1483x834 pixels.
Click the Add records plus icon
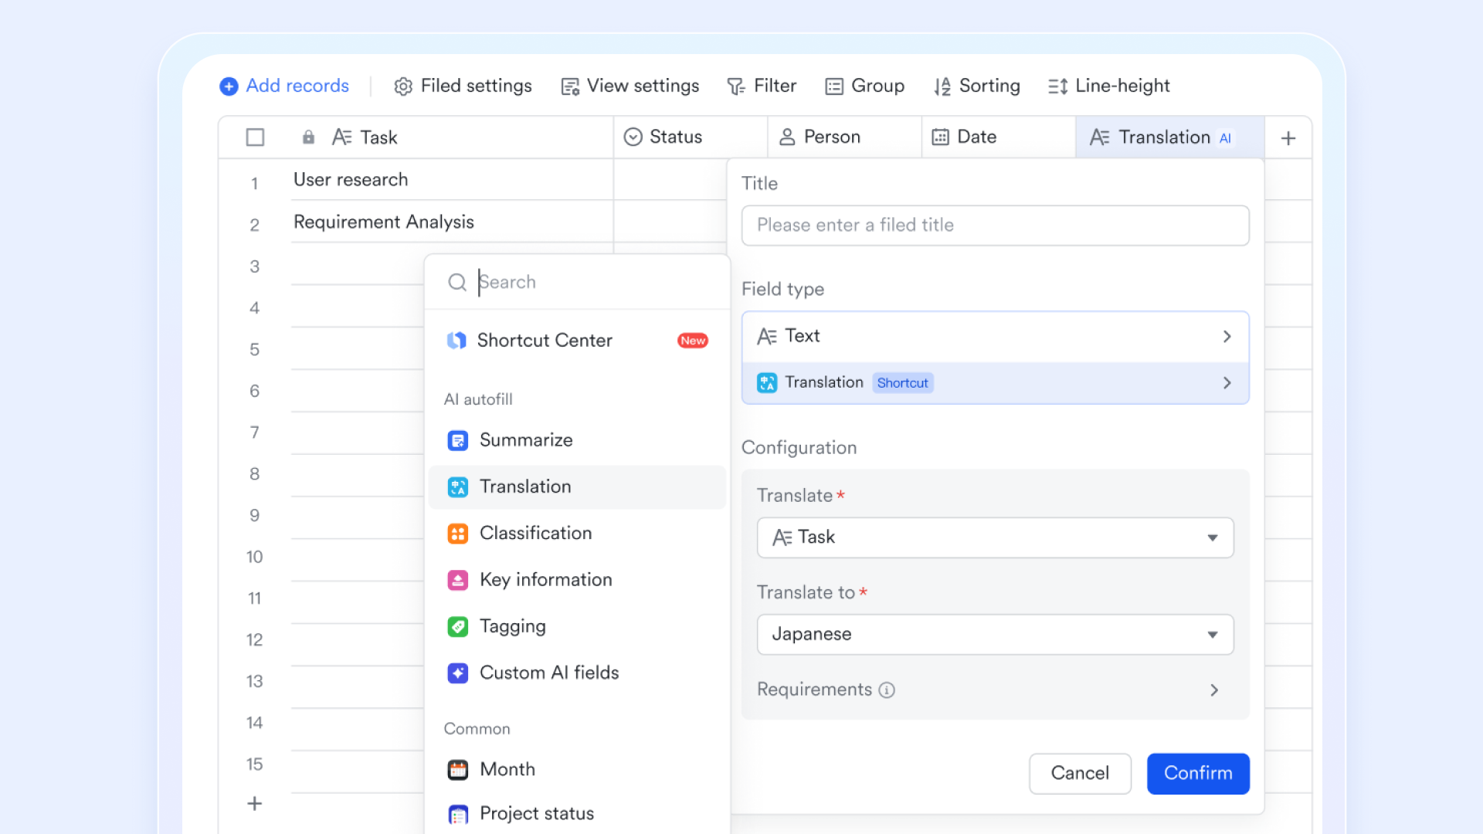click(229, 86)
